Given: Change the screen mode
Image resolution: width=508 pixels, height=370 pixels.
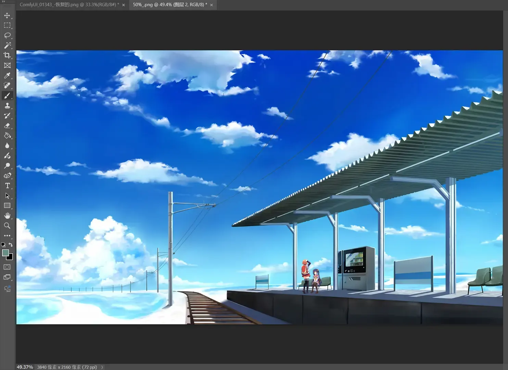Looking at the screenshot, I should [x=7, y=277].
